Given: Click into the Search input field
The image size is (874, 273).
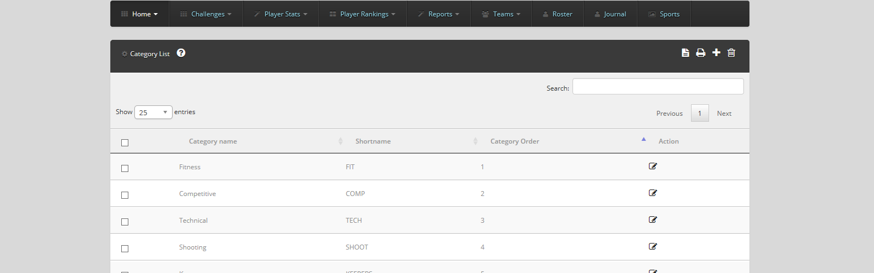Looking at the screenshot, I should pos(658,87).
